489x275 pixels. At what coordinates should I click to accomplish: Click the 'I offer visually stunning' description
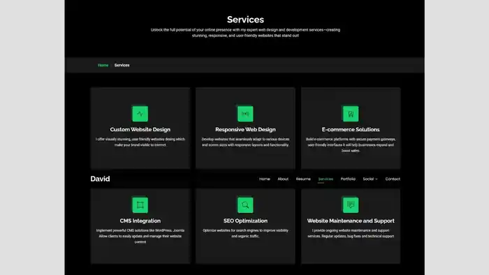pyautogui.click(x=140, y=142)
